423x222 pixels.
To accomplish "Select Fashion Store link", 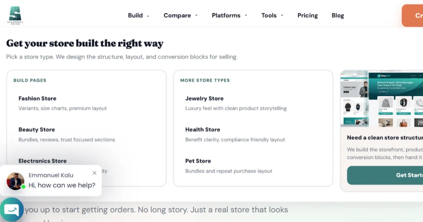I will (38, 98).
